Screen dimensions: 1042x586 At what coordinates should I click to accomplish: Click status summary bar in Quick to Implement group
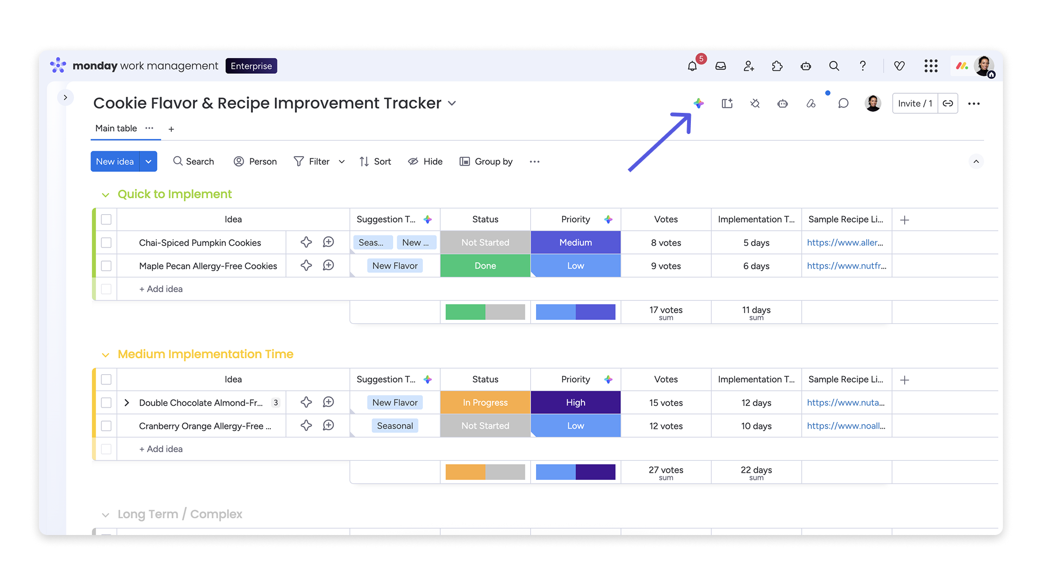(485, 312)
